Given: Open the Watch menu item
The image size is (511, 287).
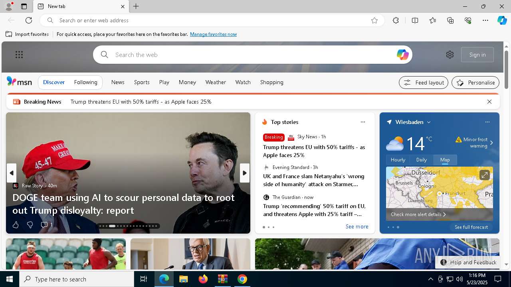Looking at the screenshot, I should coord(243,82).
